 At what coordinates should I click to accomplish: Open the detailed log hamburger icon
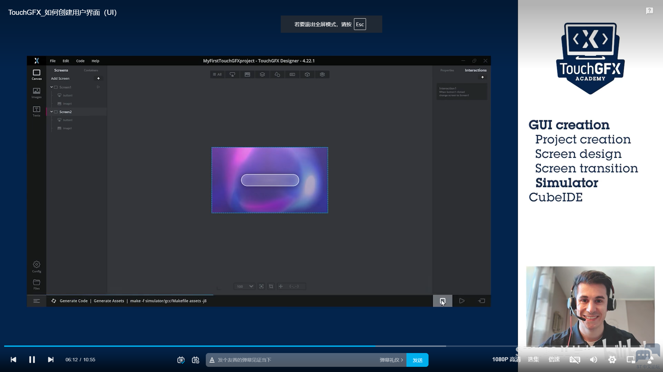coord(37,301)
